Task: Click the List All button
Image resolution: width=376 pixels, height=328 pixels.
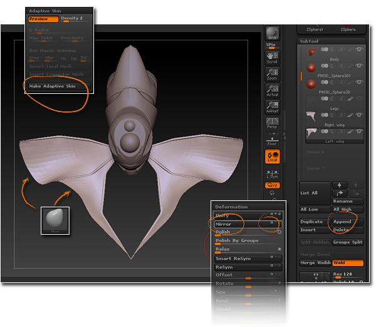Action: pos(315,193)
